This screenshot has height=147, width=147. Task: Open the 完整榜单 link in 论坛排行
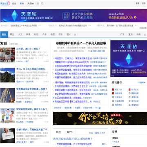142,82
